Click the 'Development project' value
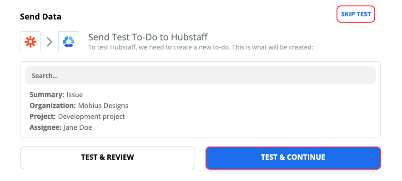Screen dimensions: 402x181 click(91, 117)
